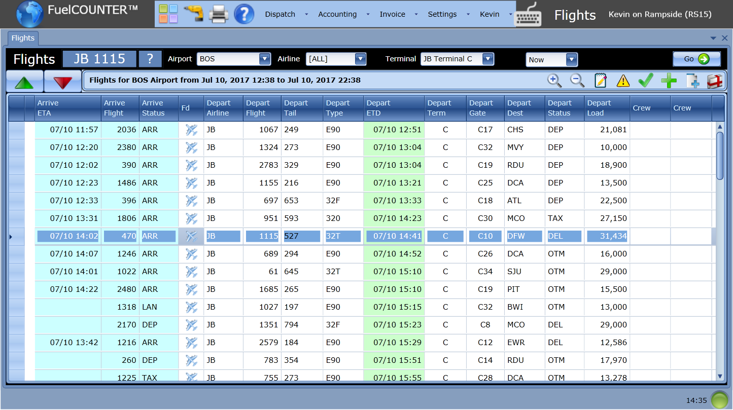Select the row header of flight 1067

pos(17,130)
